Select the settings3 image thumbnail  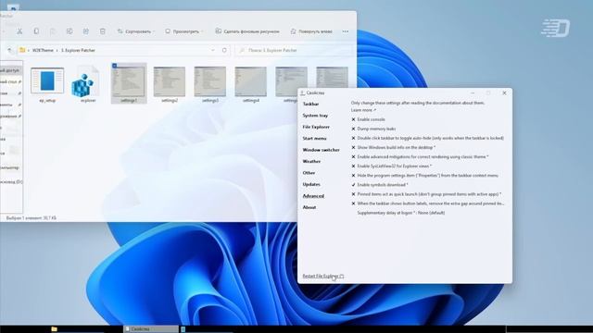coord(210,84)
